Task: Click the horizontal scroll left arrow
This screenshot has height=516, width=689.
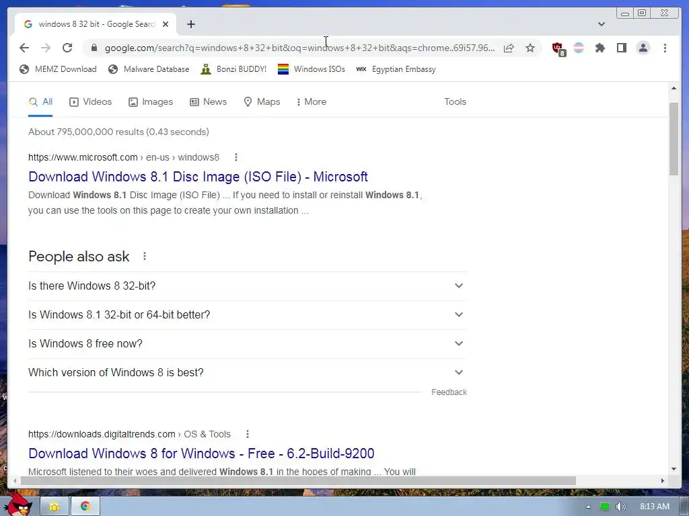Action: coord(15,481)
